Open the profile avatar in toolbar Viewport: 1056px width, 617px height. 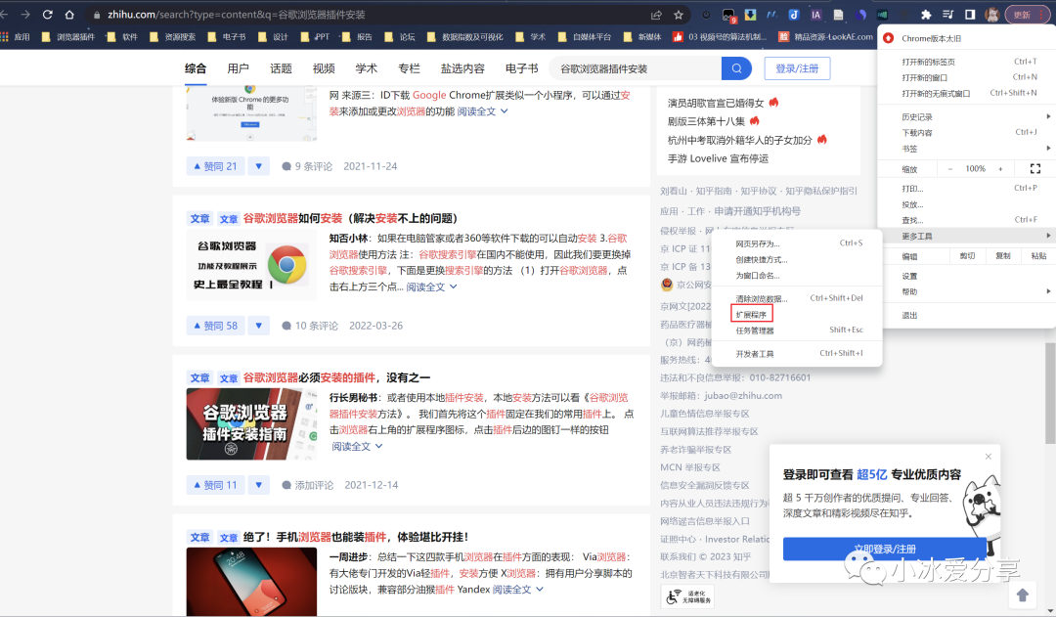pos(992,14)
